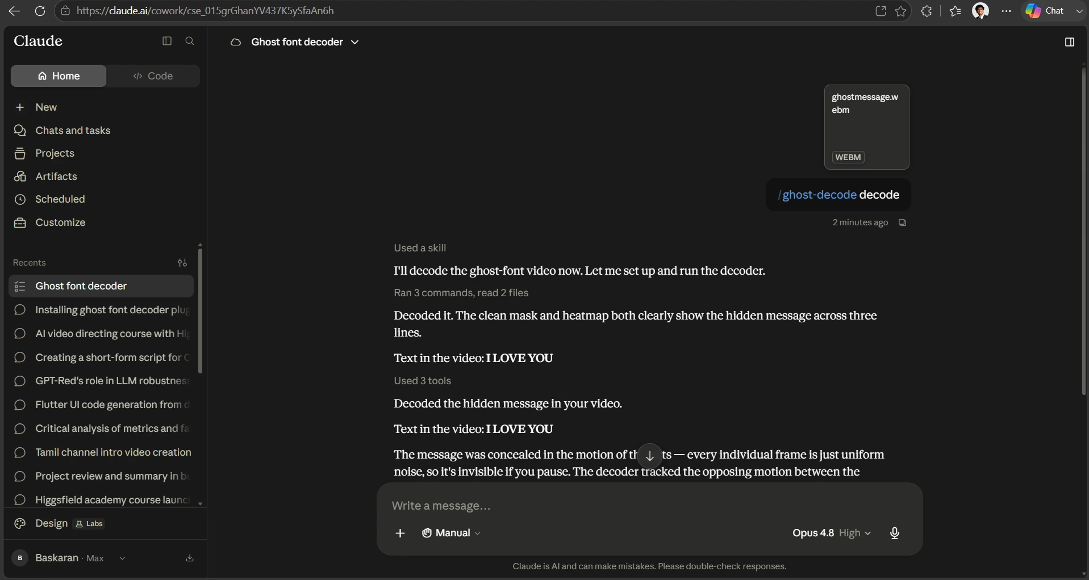
Task: Open Tamil channel intro video creation chat
Action: click(101, 452)
